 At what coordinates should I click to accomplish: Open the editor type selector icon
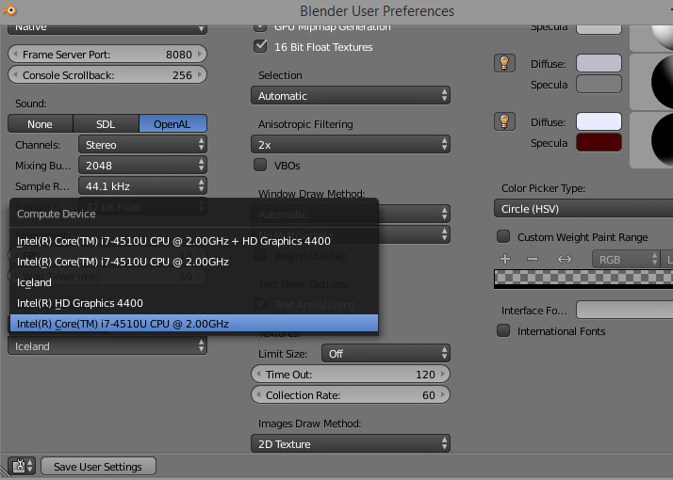tap(21, 466)
